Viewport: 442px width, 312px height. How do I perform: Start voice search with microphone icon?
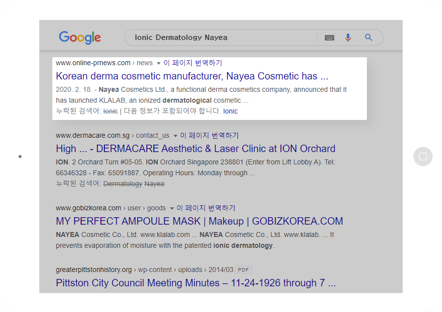(348, 38)
